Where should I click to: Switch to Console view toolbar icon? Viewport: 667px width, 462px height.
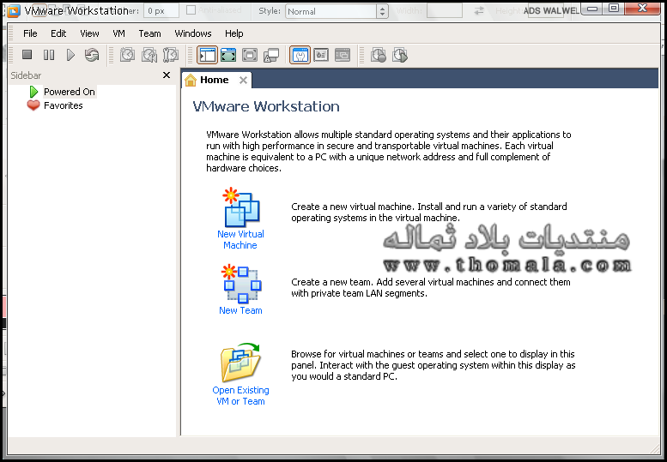(321, 55)
